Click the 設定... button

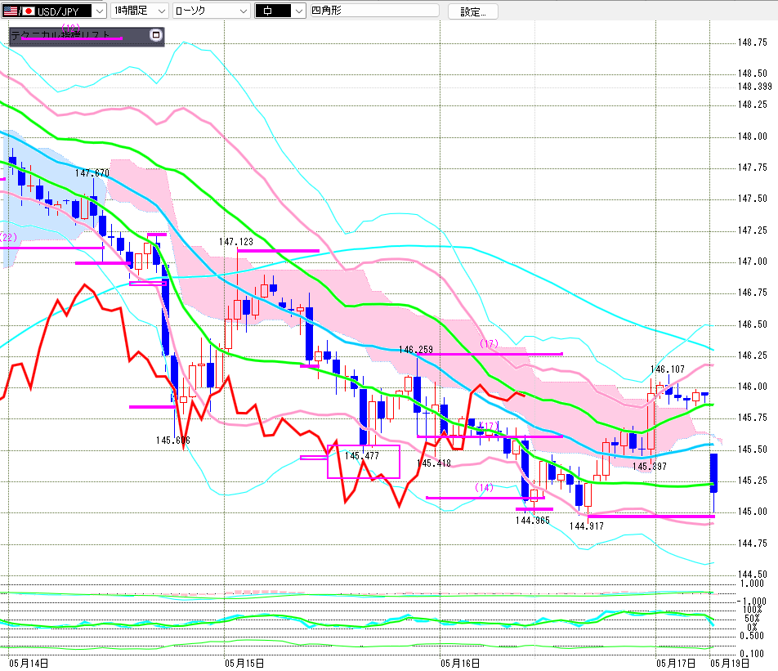coord(473,11)
